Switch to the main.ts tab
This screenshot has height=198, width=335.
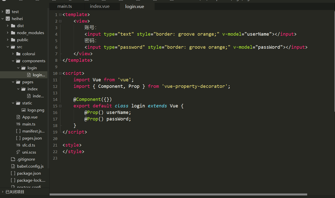click(x=65, y=7)
